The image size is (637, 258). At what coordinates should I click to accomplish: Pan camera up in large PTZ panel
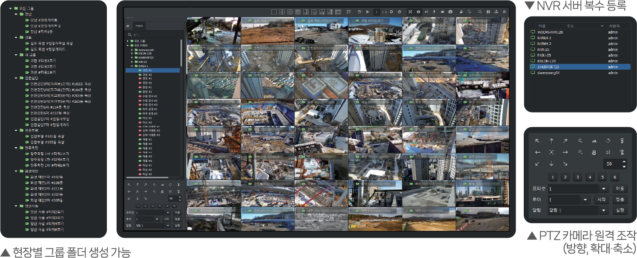coord(551,140)
